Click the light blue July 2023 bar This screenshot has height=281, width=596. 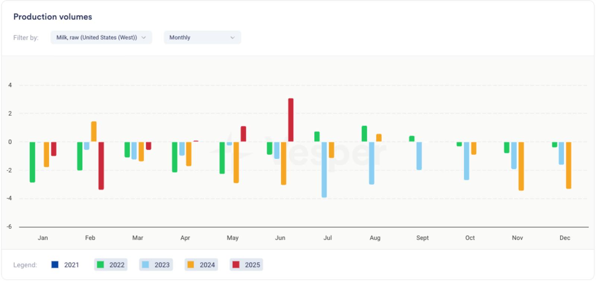tap(324, 169)
